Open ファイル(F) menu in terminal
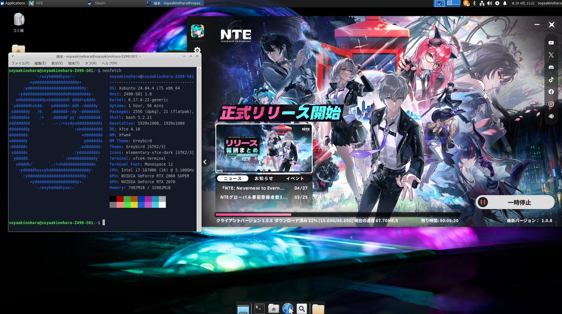The image size is (562, 314). 20,63
